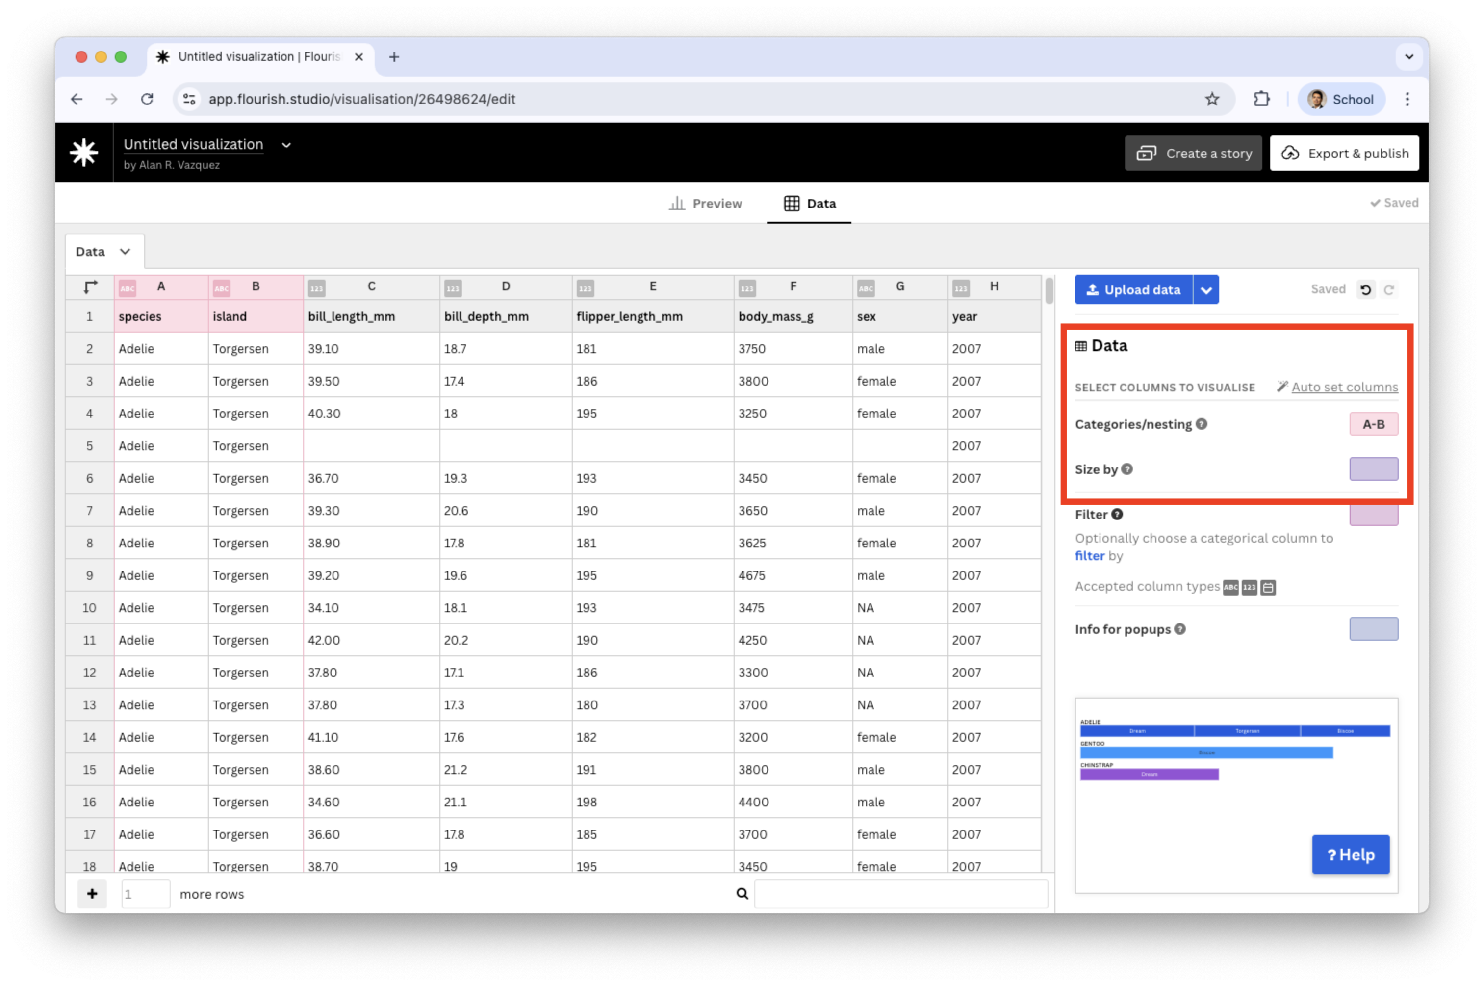Open the Upload data dropdown arrow
The width and height of the screenshot is (1484, 986).
(x=1205, y=290)
